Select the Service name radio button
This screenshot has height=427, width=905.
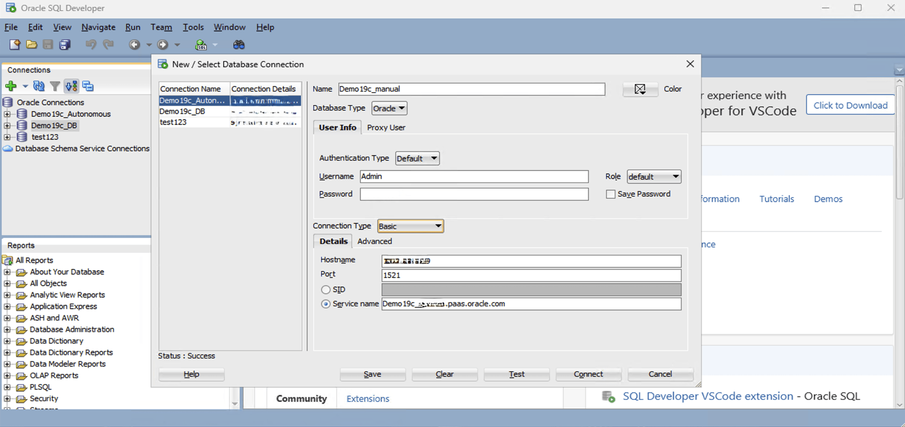(326, 304)
